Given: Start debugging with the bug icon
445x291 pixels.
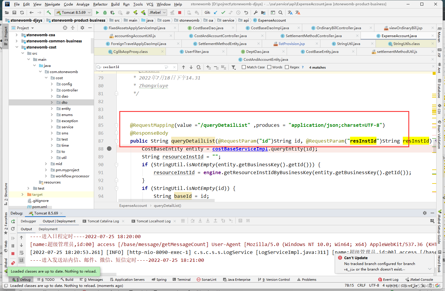Looking at the screenshot, I should coord(105,13).
